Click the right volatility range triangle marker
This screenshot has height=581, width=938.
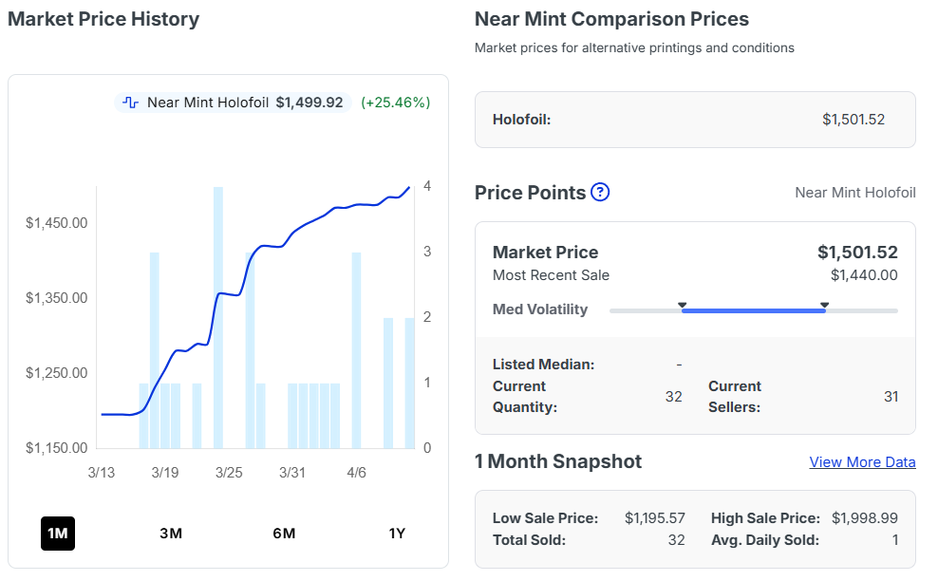coord(824,305)
